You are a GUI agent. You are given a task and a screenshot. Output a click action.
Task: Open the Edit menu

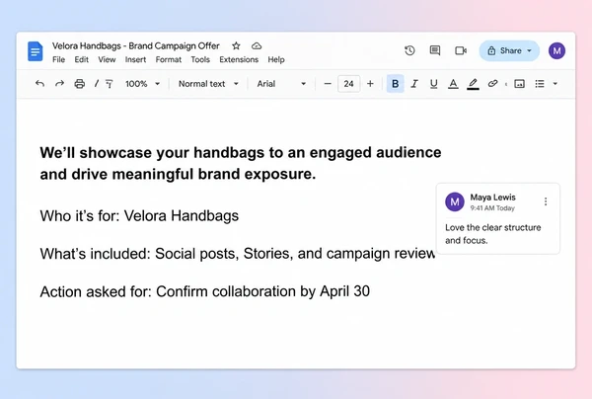(81, 59)
